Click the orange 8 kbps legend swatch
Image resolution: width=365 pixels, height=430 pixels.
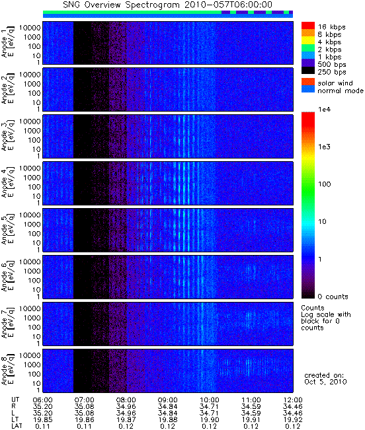coord(308,33)
